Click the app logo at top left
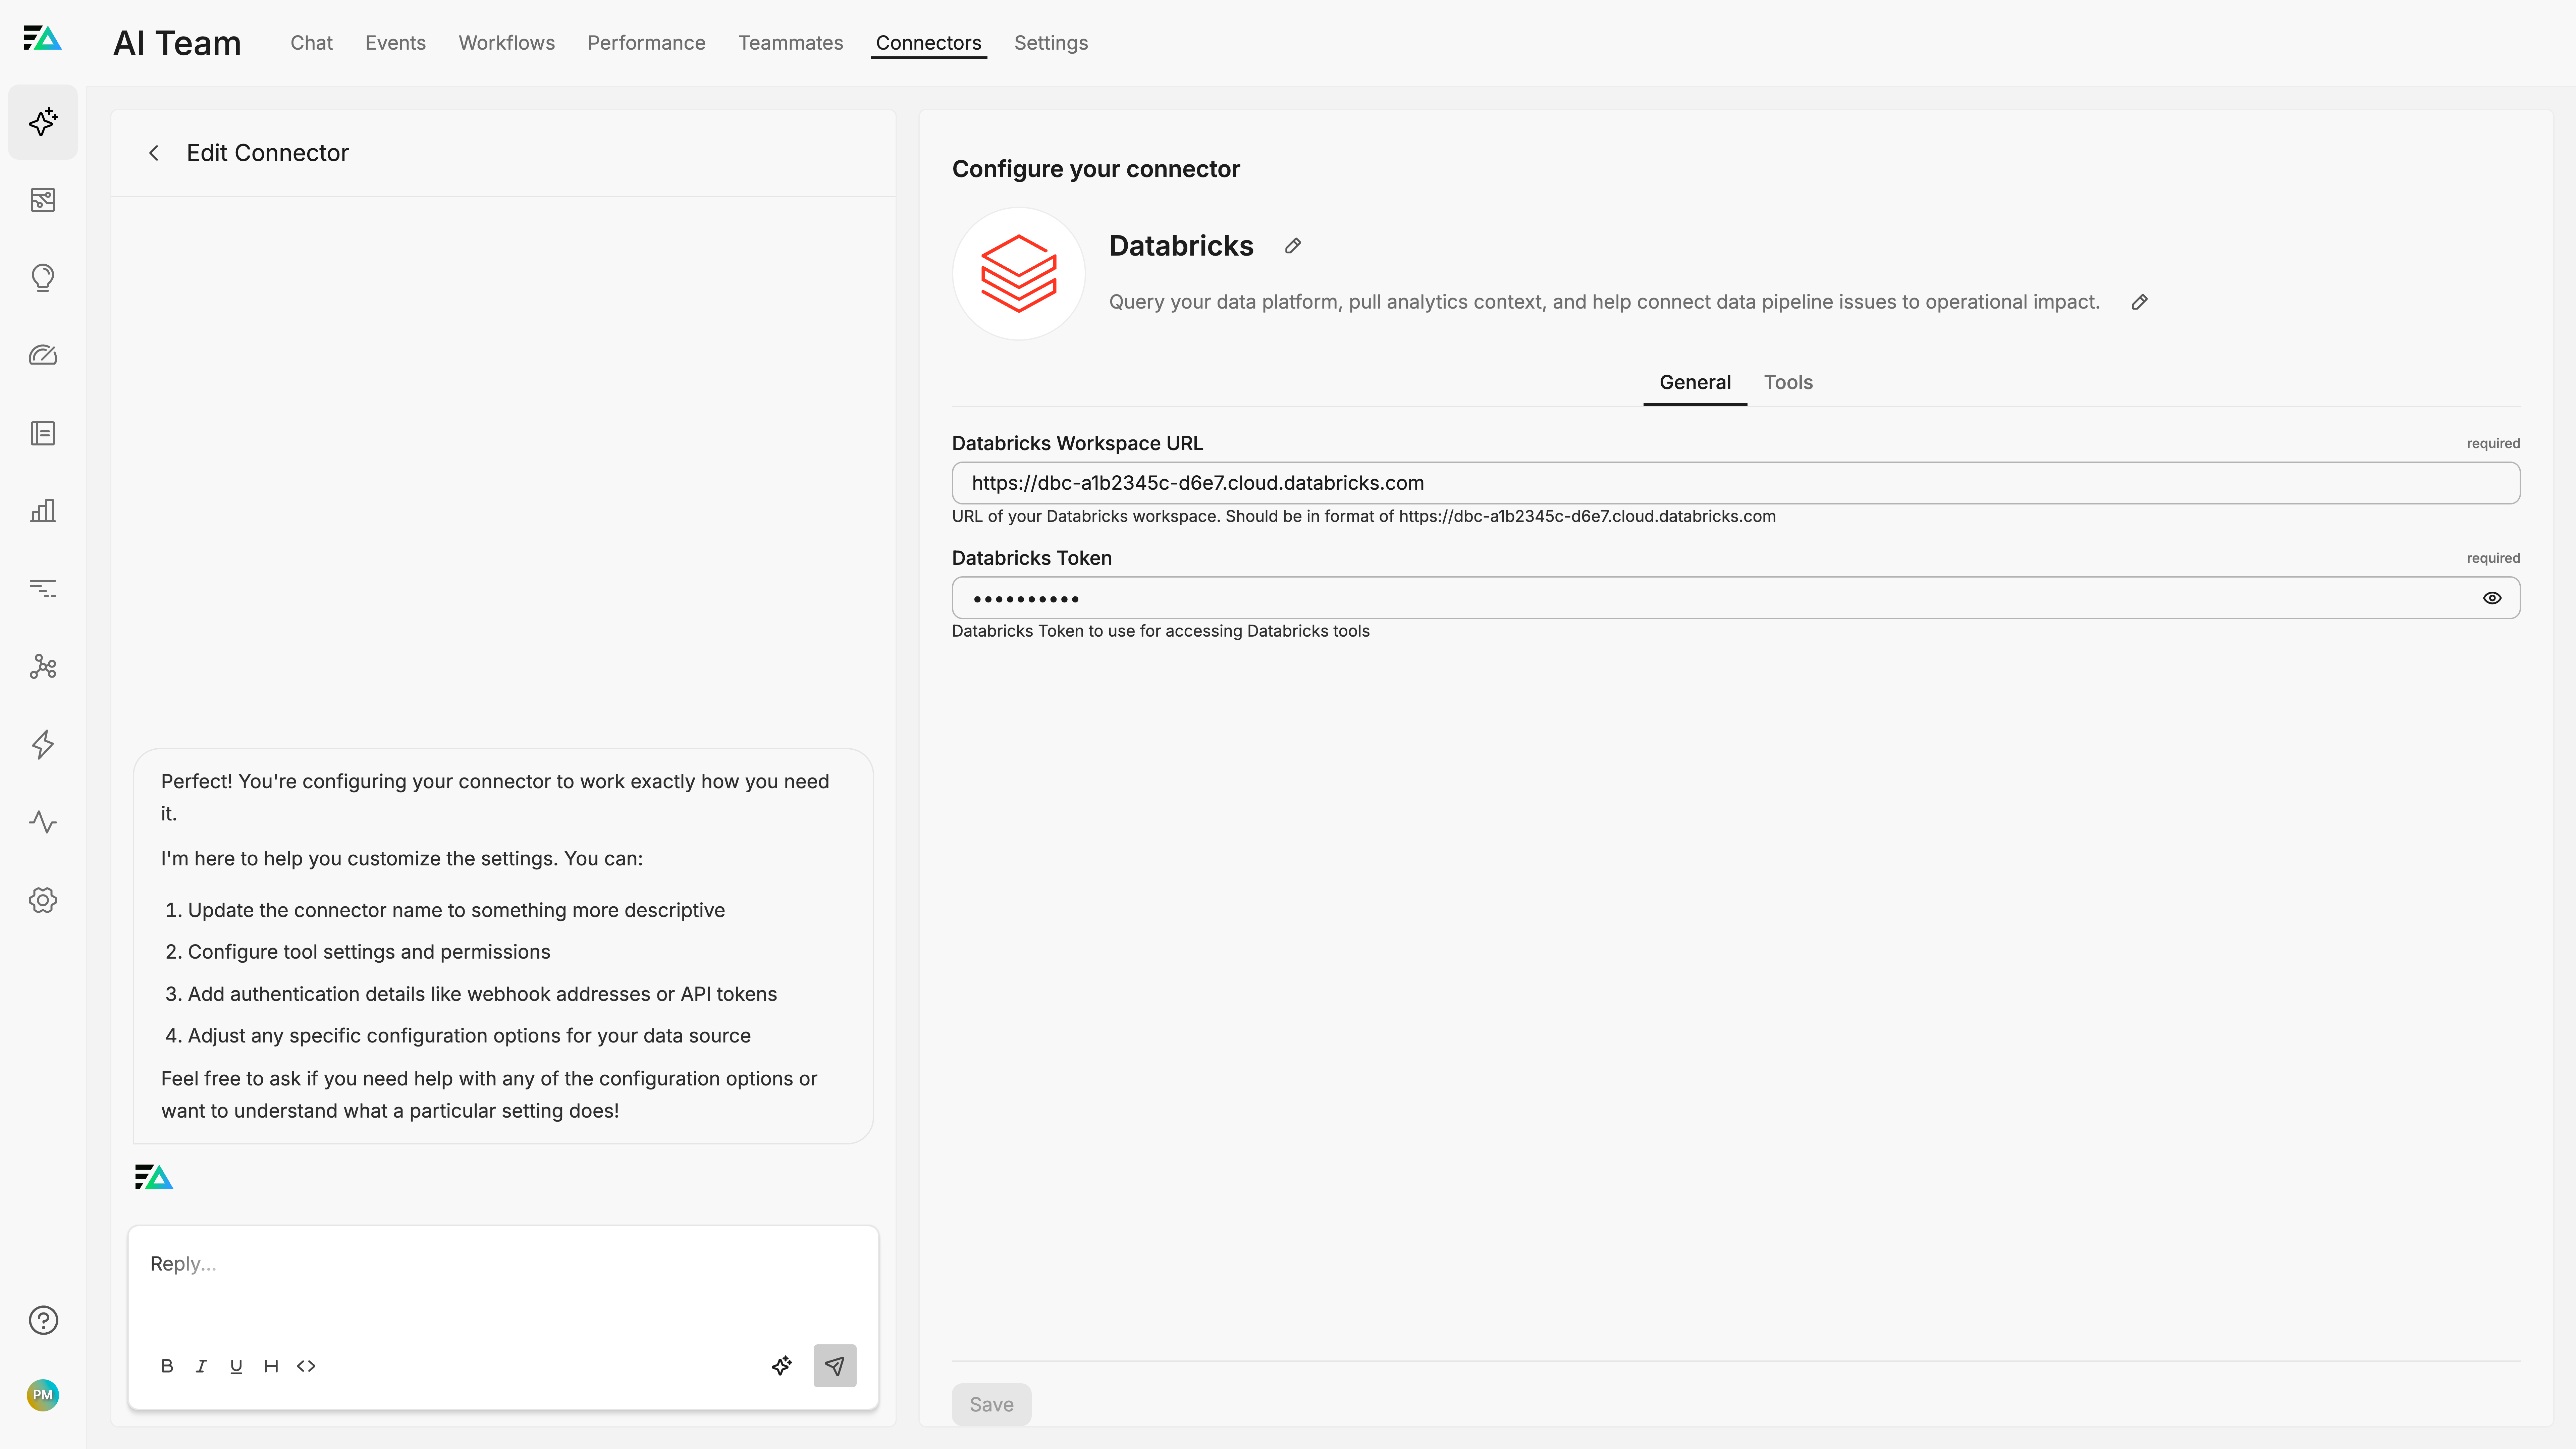Screen dimensions: 2576x1449 point(43,38)
